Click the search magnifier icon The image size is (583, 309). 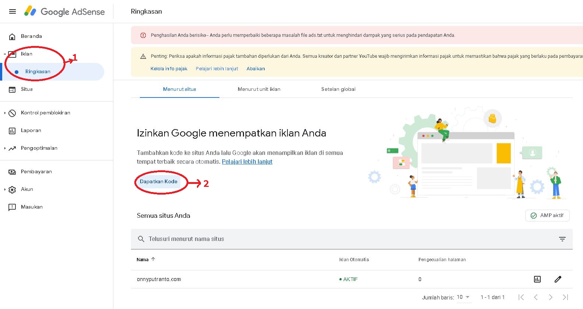pyautogui.click(x=141, y=239)
